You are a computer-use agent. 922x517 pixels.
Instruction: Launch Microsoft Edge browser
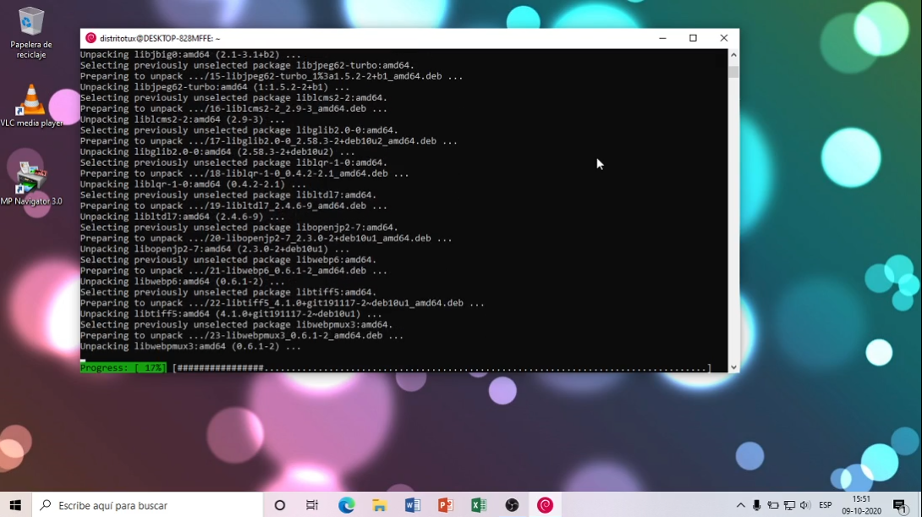346,505
